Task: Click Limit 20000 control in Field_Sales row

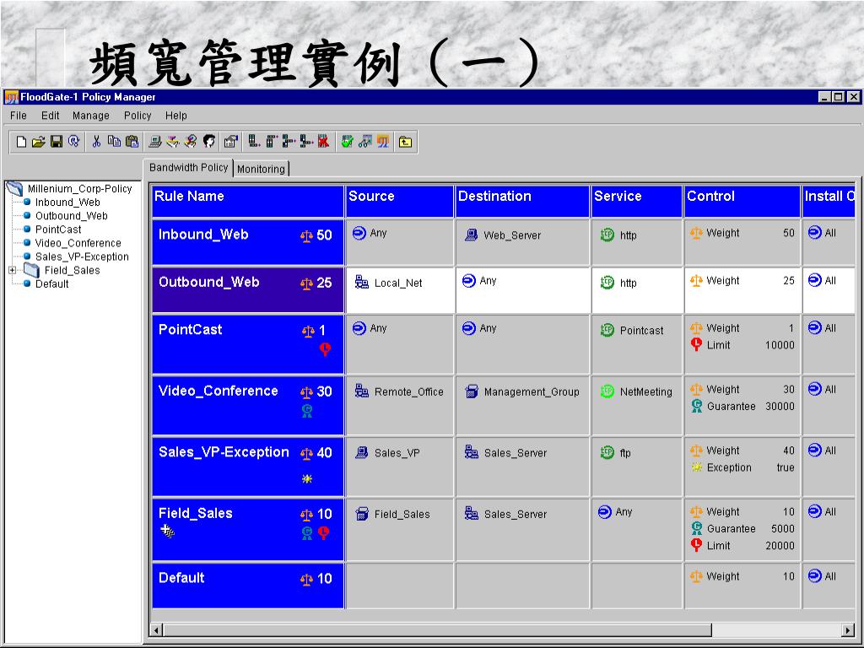Action: (742, 546)
